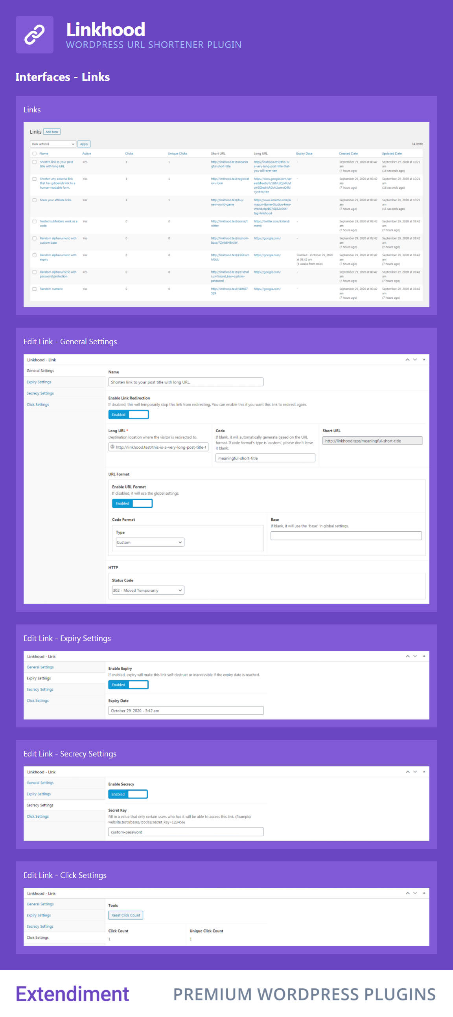Image resolution: width=453 pixels, height=1017 pixels.
Task: Open the HTTP Status Code dropdown
Action: point(148,590)
